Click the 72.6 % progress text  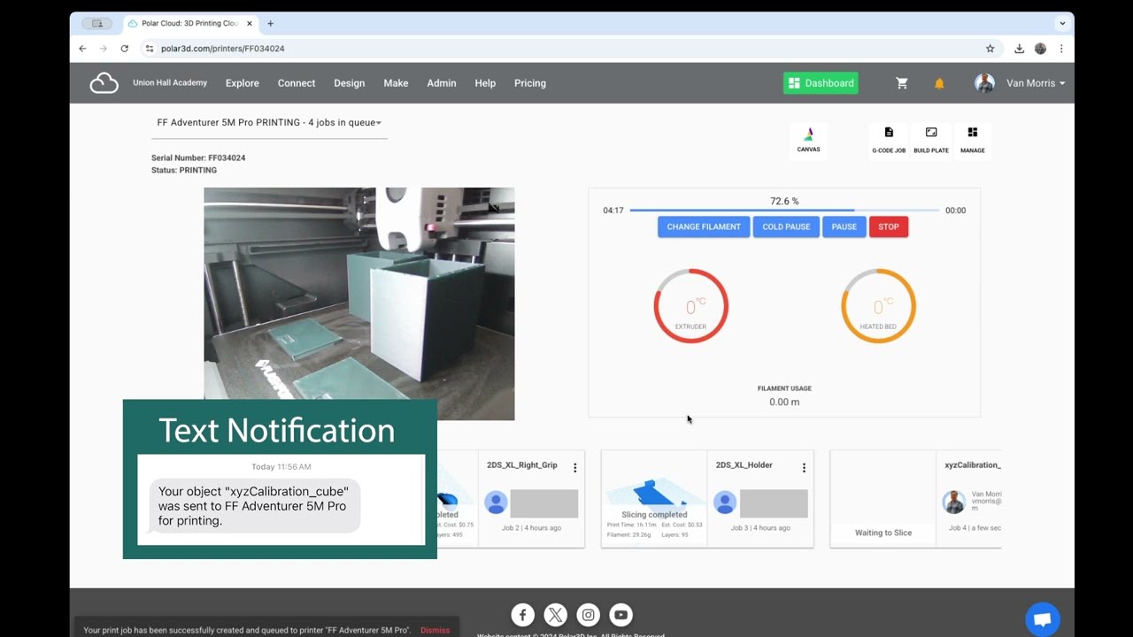[x=784, y=202]
